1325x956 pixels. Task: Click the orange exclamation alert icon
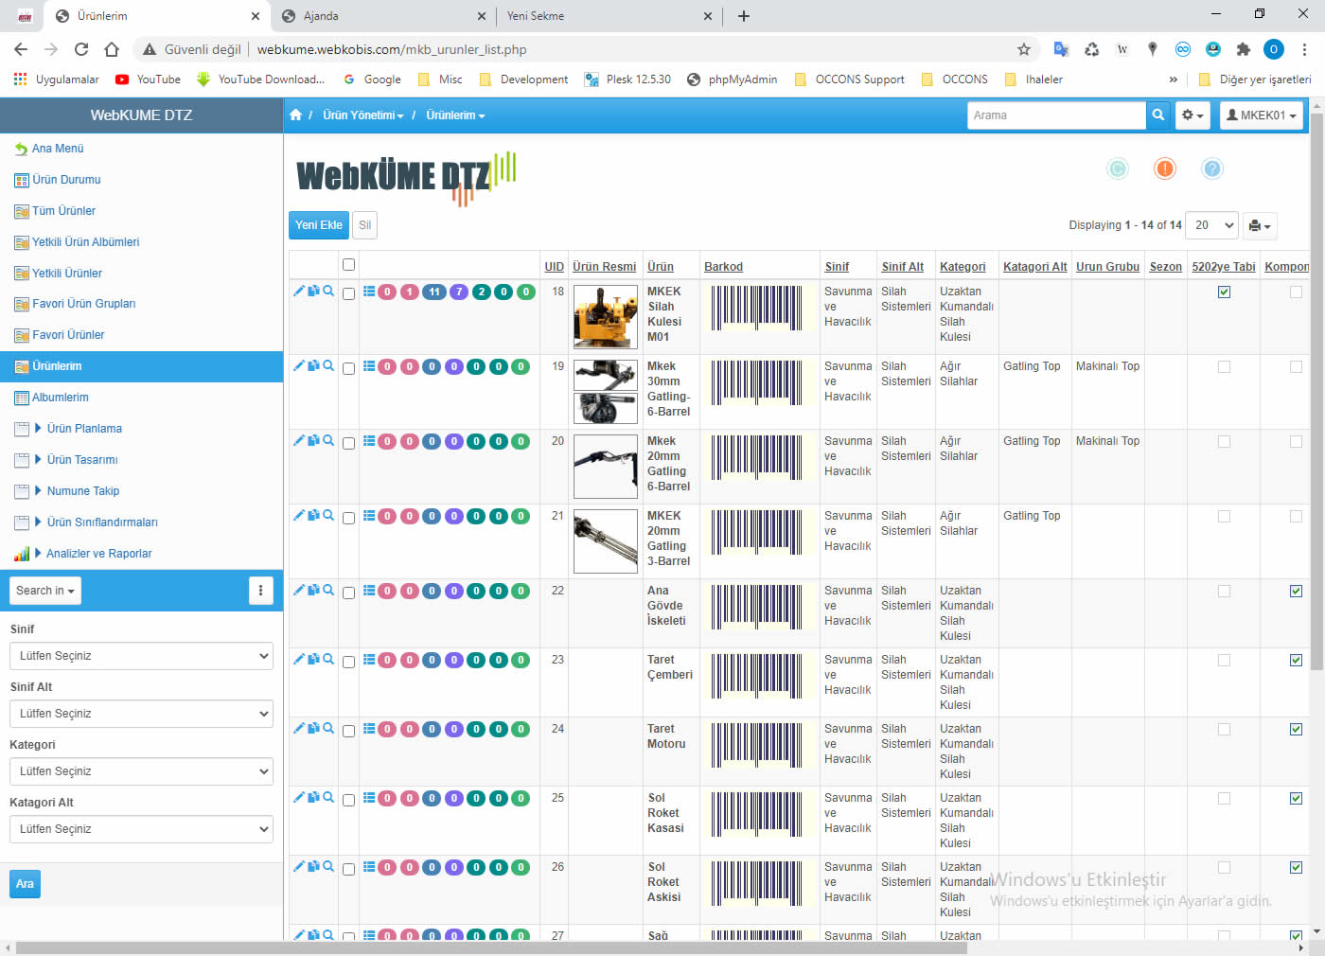click(1165, 168)
